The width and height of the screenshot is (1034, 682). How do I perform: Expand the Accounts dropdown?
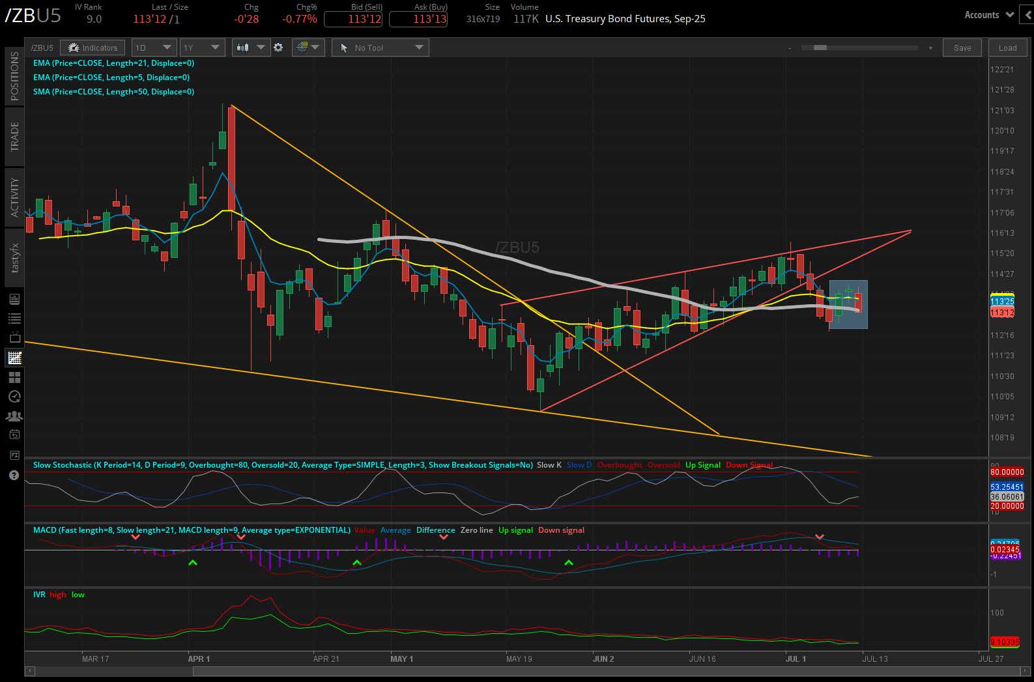point(989,14)
